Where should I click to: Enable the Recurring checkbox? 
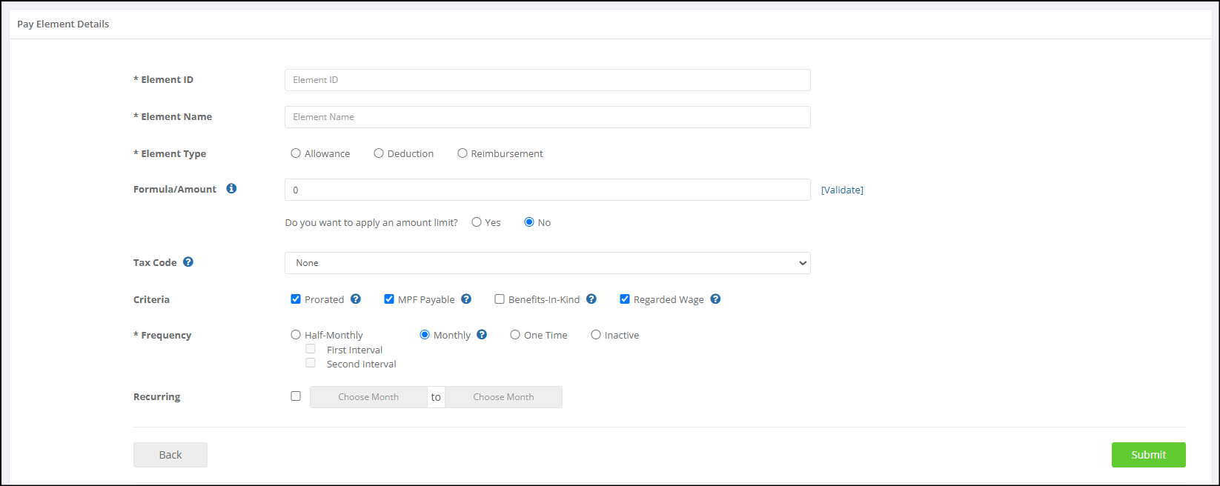[x=296, y=396]
